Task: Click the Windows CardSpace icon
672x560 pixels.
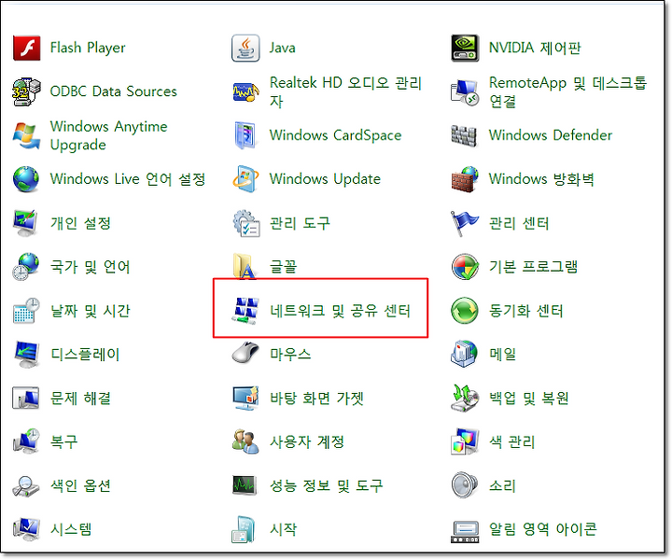Action: 245,135
